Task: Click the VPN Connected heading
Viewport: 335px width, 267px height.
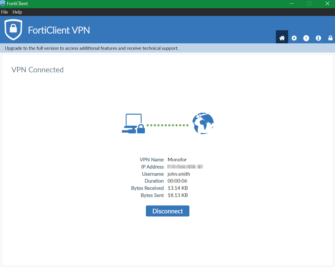Action: (37, 70)
